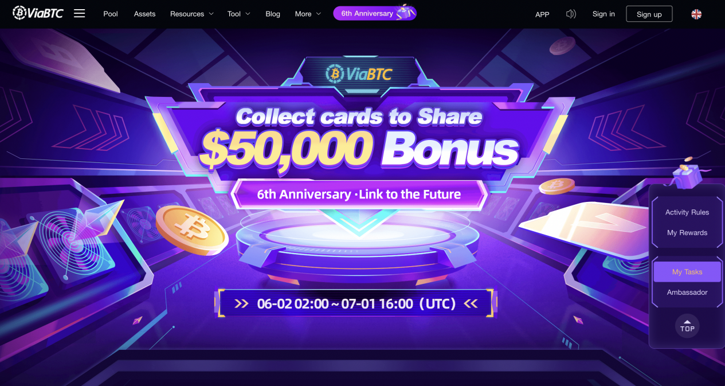This screenshot has height=386, width=725.
Task: Switch language via the UK flag icon
Action: (x=696, y=14)
